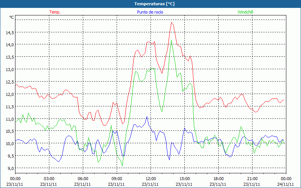Click the 14,5 y-axis value
This screenshot has height=188, width=301.
10,33
